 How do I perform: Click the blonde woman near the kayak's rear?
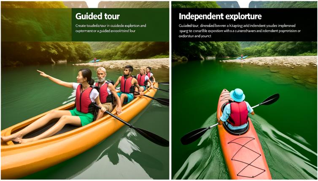[x=143, y=78]
